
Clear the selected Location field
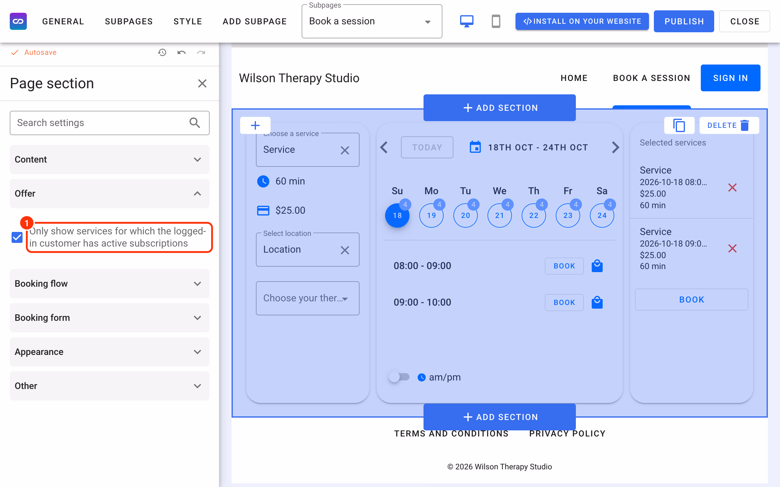[345, 250]
